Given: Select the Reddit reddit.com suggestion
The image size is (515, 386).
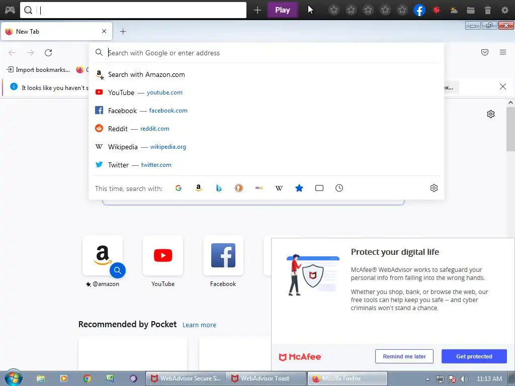Looking at the screenshot, I should point(266,129).
